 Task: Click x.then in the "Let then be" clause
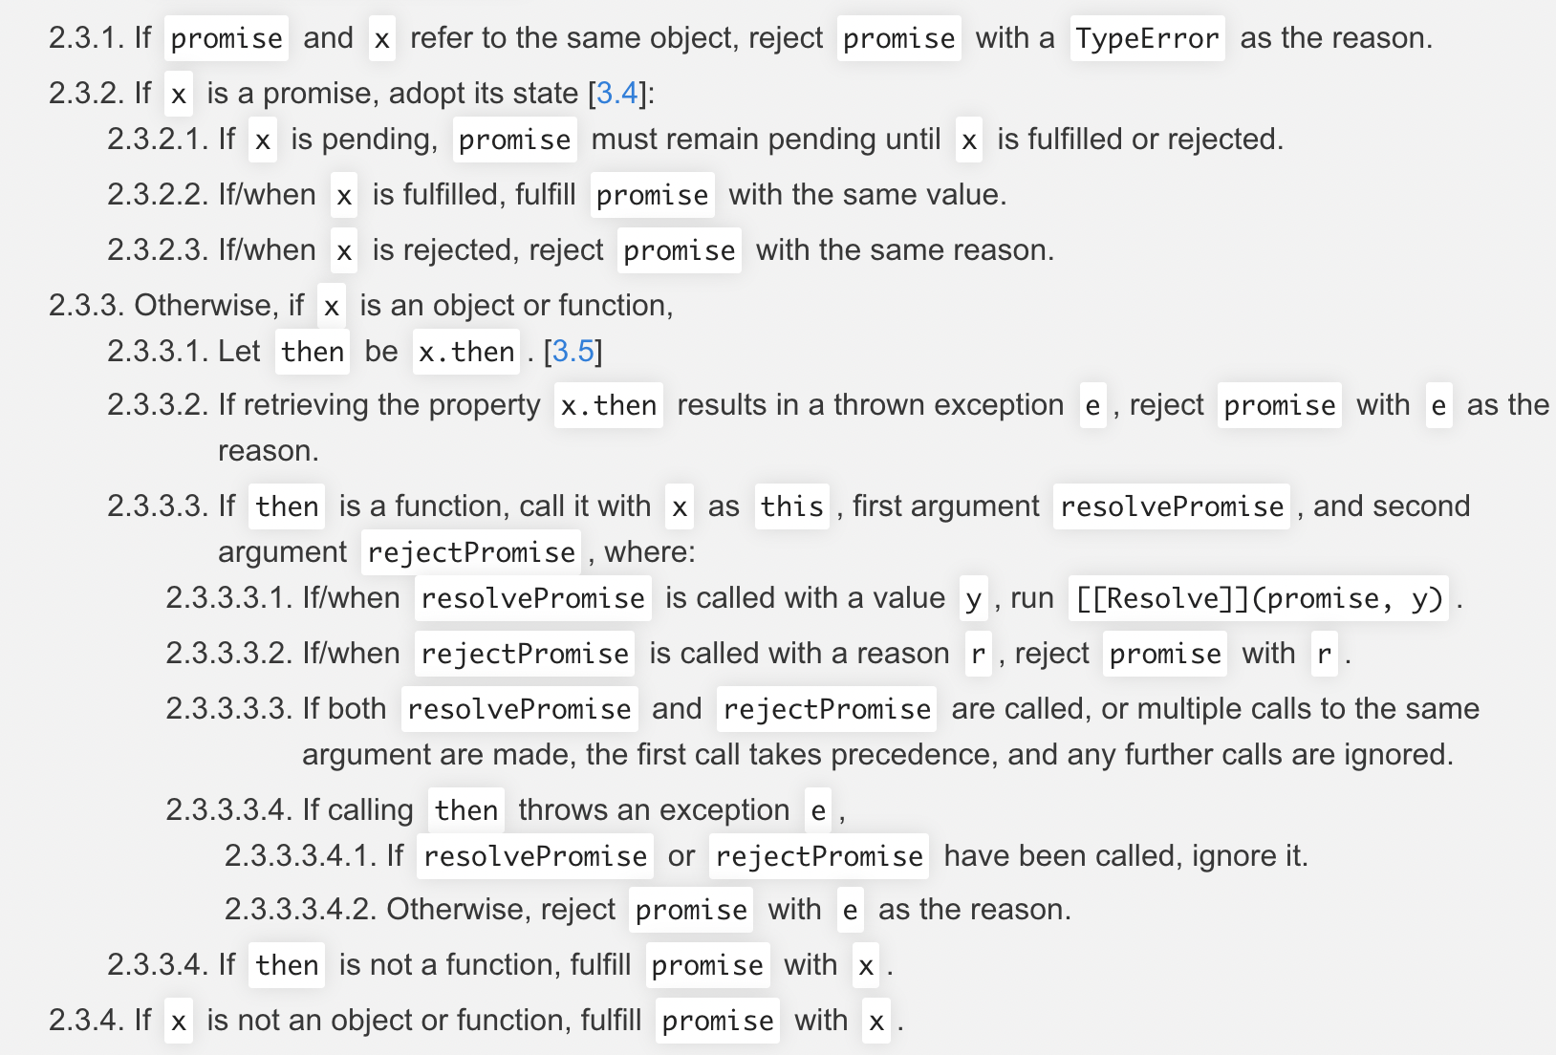pyautogui.click(x=466, y=352)
